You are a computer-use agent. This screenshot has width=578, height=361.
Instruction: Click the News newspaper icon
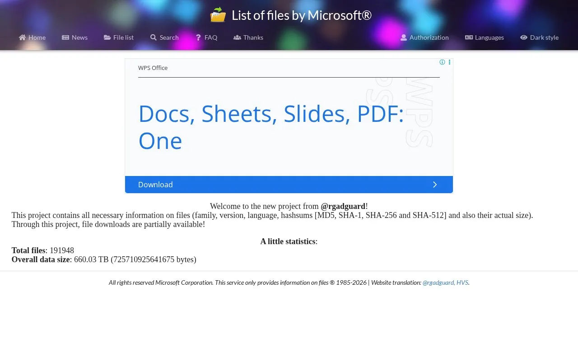(x=65, y=37)
